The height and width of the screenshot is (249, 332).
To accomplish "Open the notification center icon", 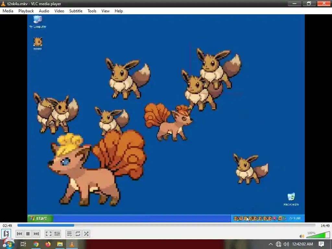I will [x=321, y=244].
